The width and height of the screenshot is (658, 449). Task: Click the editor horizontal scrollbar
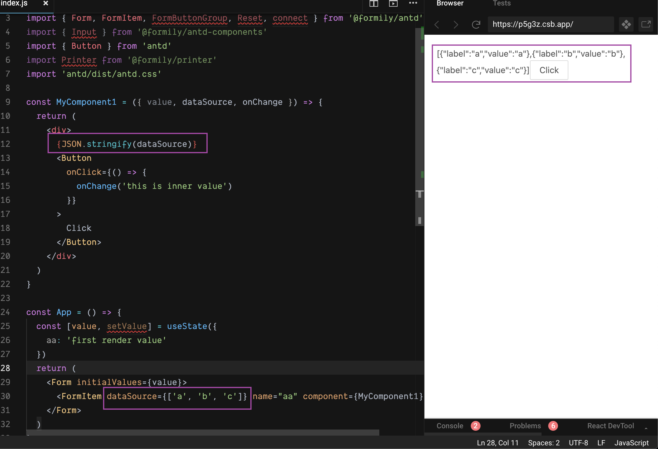point(203,432)
